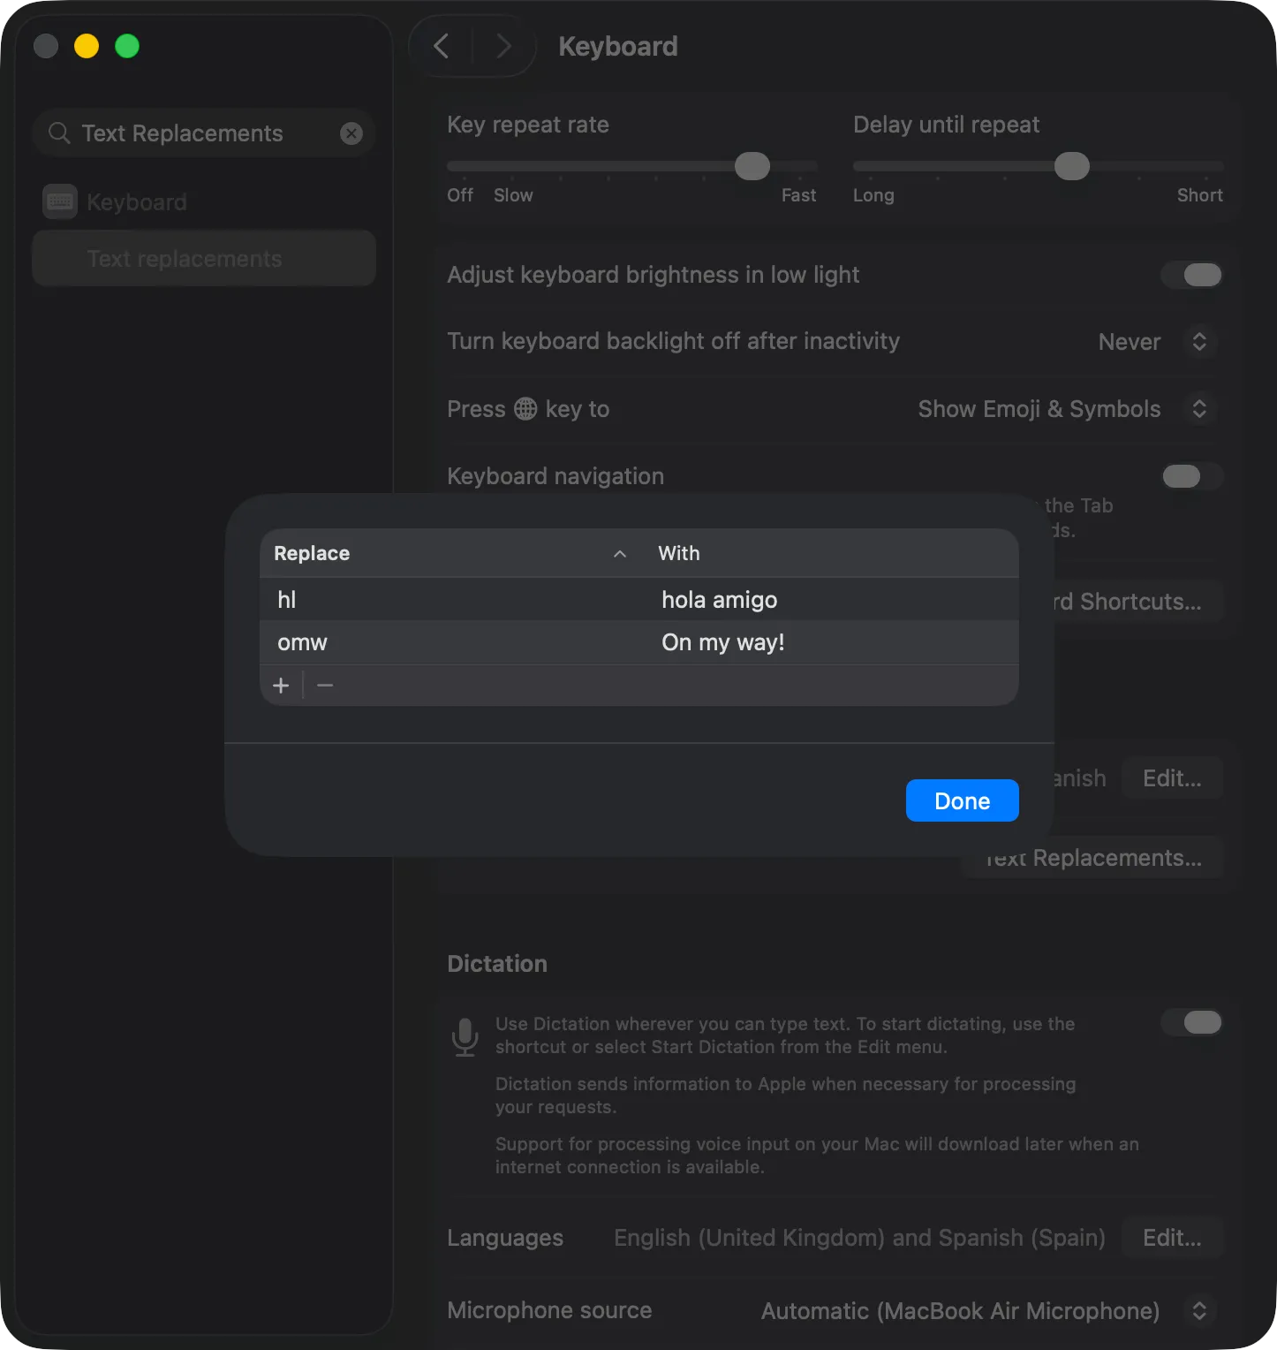Click the 'On my way!' replacement text
Viewport: 1277px width, 1350px height.
pos(722,642)
